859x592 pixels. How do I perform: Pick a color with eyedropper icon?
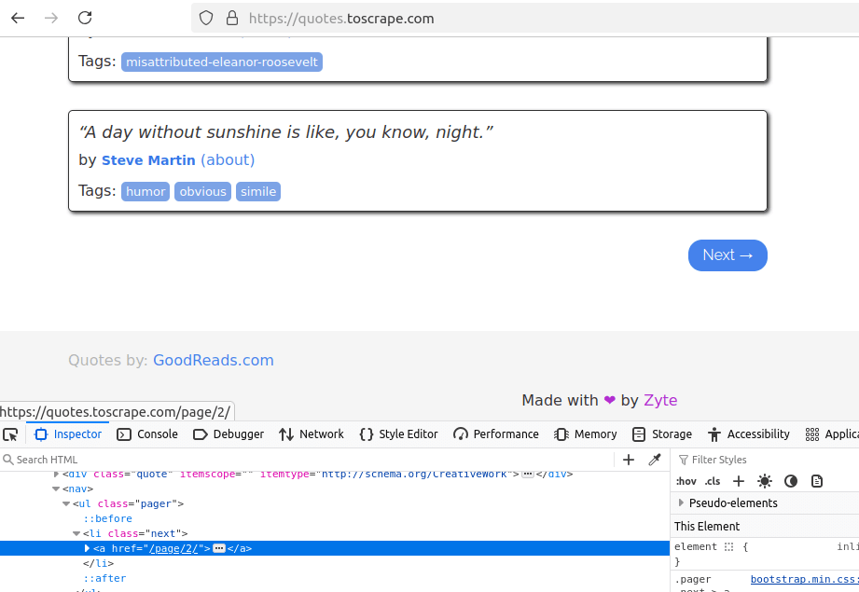(x=655, y=460)
